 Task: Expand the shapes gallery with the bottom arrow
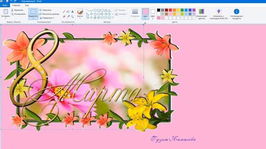[113, 17]
